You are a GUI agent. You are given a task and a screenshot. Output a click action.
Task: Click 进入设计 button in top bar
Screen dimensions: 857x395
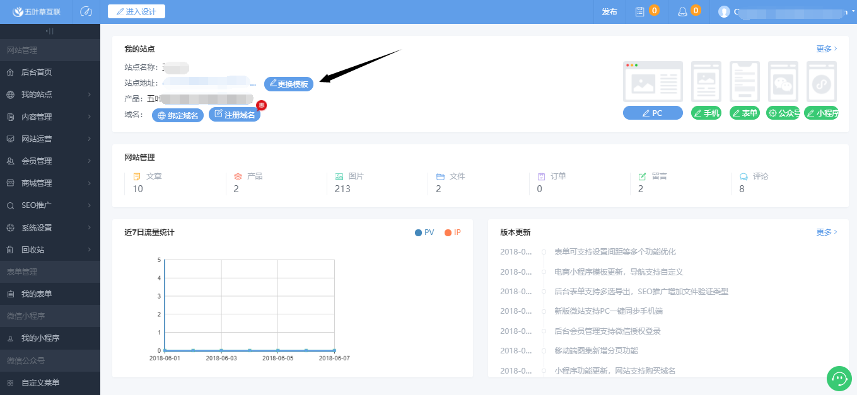click(x=136, y=11)
